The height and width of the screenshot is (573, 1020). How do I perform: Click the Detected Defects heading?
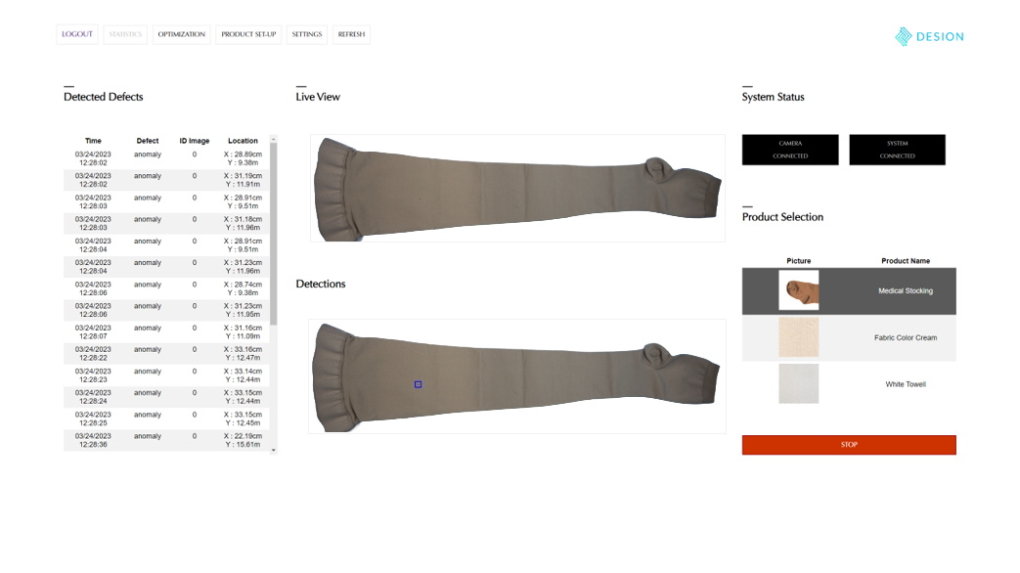pos(104,97)
